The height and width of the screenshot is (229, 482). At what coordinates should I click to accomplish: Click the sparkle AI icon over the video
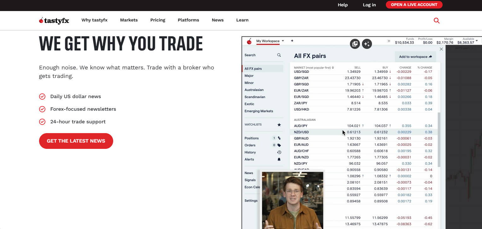tap(367, 44)
